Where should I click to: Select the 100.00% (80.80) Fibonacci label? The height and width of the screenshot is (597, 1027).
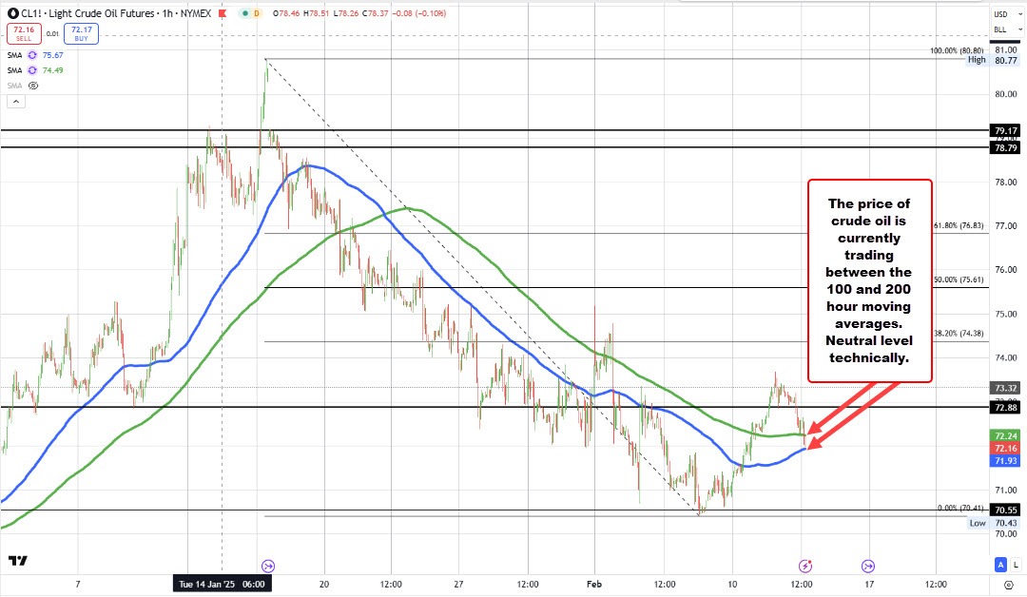pyautogui.click(x=957, y=50)
